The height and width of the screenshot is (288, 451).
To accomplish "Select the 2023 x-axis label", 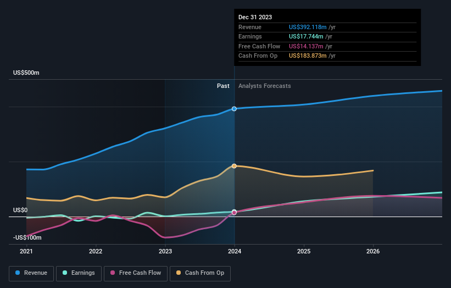I will (165, 251).
